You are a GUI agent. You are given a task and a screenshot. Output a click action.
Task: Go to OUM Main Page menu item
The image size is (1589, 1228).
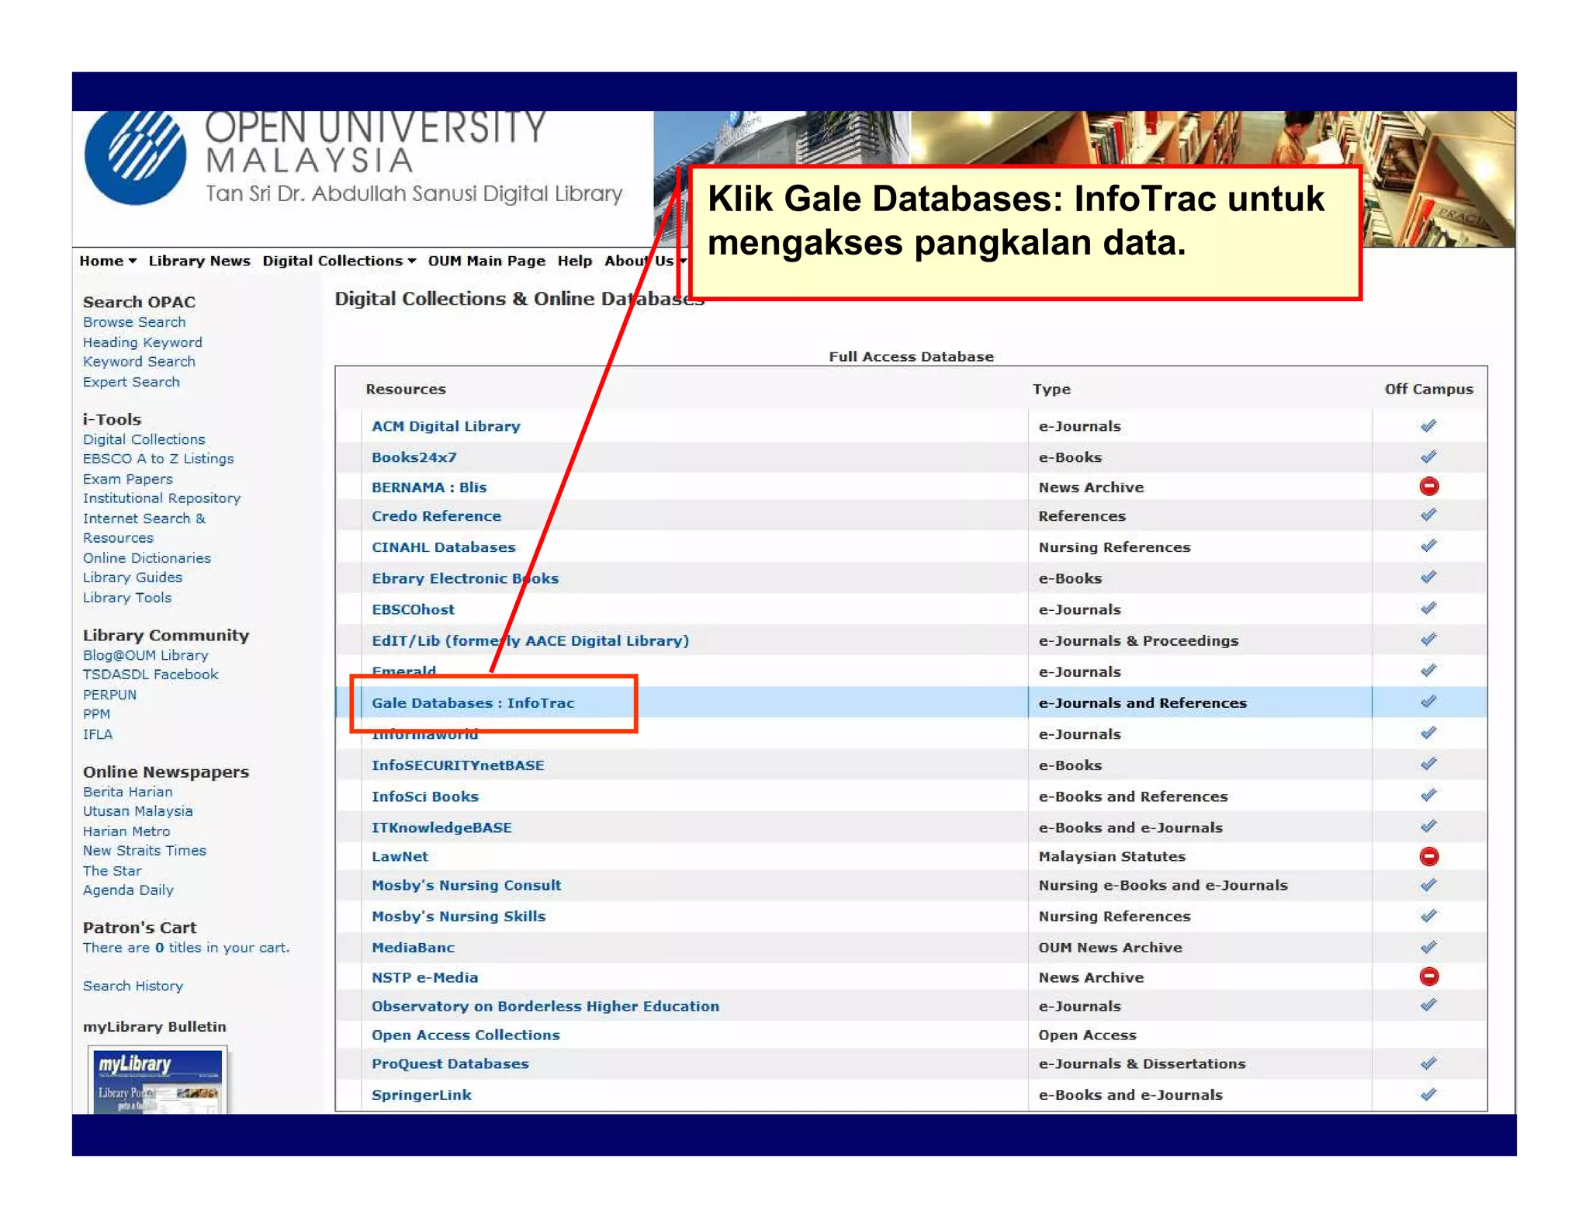click(x=486, y=261)
